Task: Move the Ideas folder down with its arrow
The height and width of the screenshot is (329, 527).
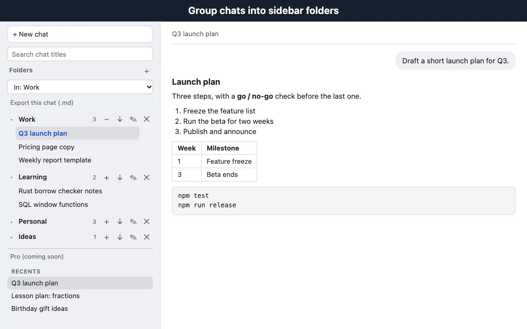Action: pos(120,237)
